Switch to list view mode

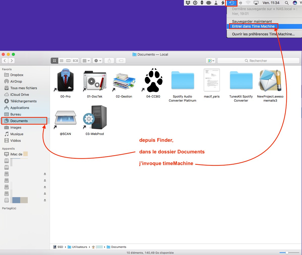(x=62, y=61)
